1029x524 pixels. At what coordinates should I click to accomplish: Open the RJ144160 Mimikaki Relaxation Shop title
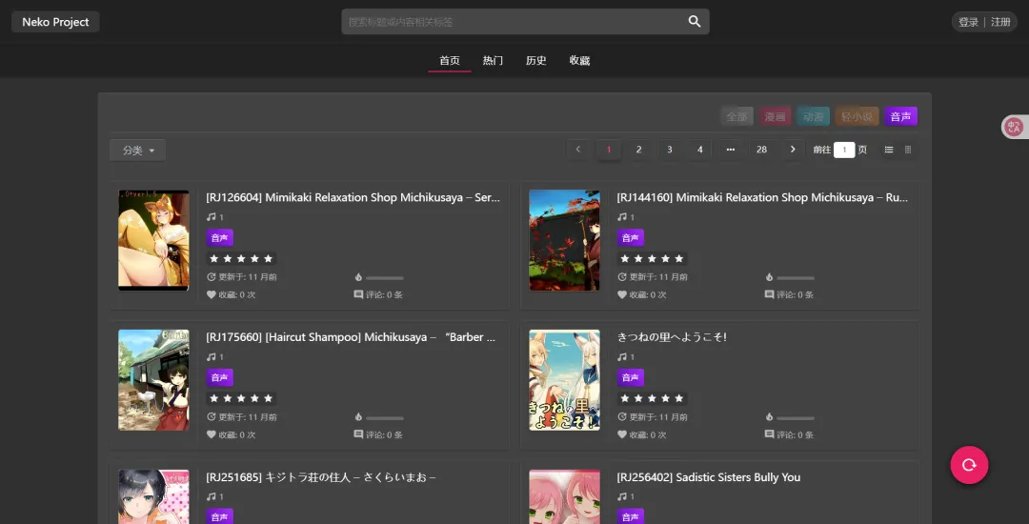762,197
